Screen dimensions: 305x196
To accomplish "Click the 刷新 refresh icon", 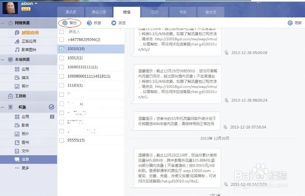I will click(290, 23).
